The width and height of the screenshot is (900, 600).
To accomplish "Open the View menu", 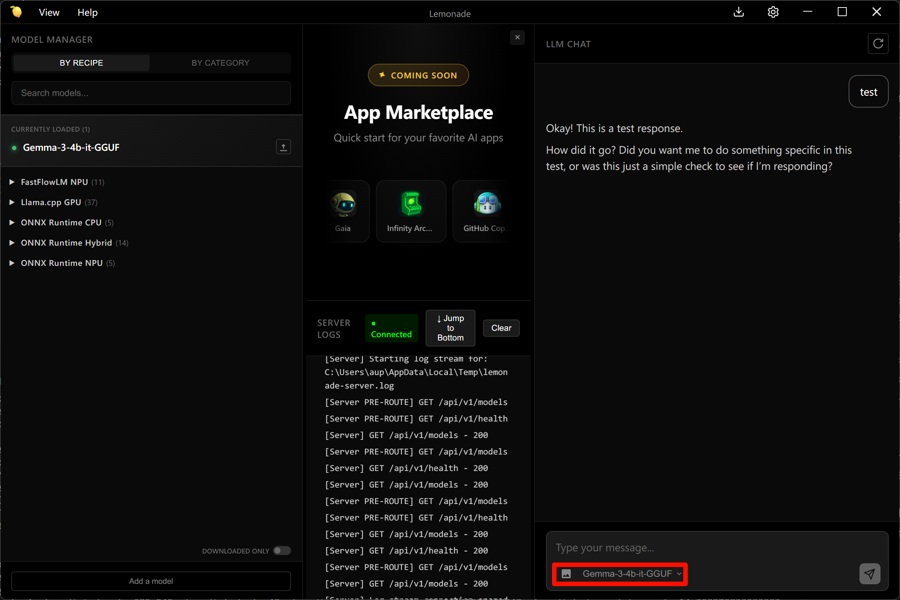I will tap(49, 12).
